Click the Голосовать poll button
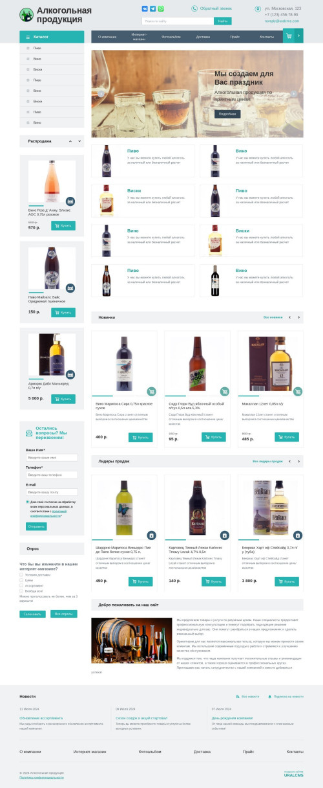 coord(32,614)
